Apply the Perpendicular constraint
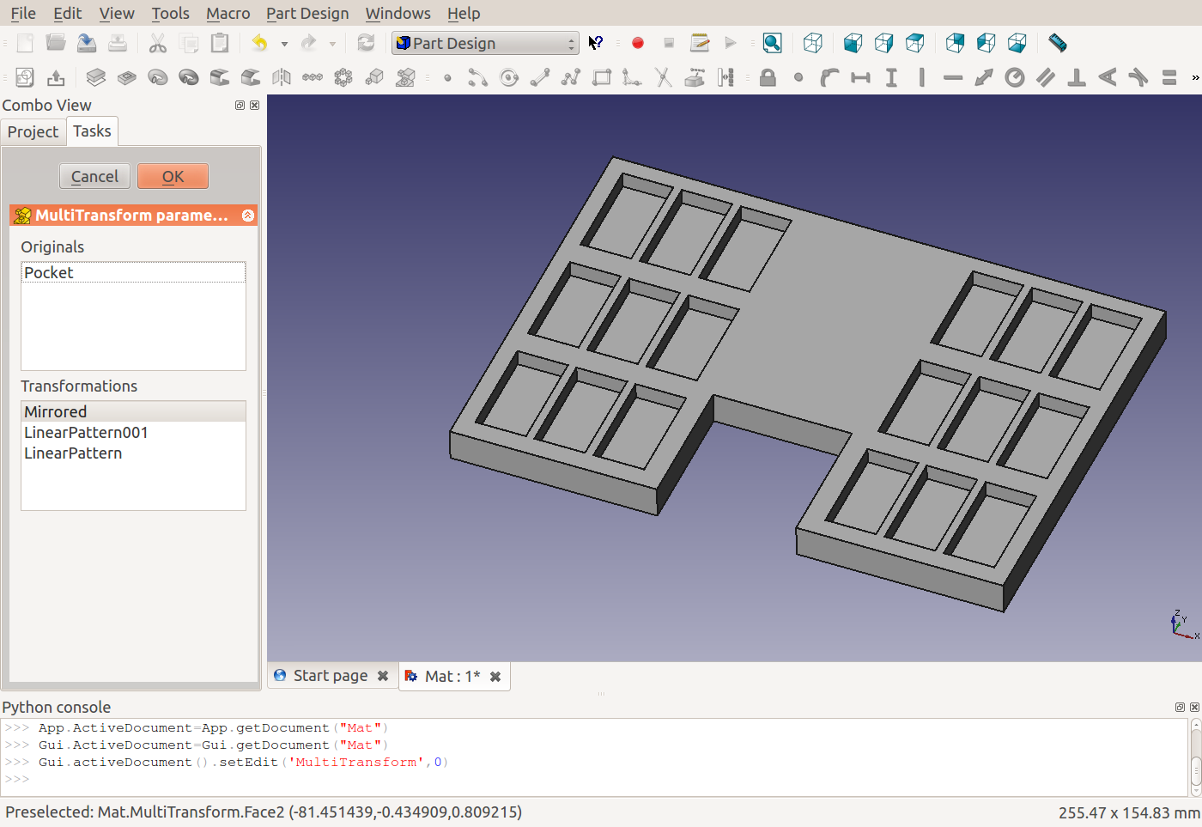The width and height of the screenshot is (1202, 827). pyautogui.click(x=1077, y=77)
